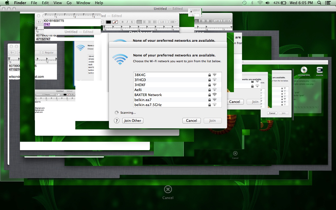This screenshot has height=210, width=336.
Task: Click circled X above bottom Cancel label
Action: (168, 189)
